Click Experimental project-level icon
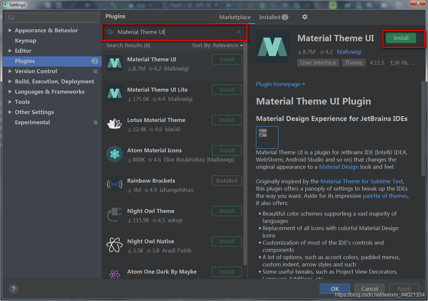428x301 pixels. click(95, 122)
